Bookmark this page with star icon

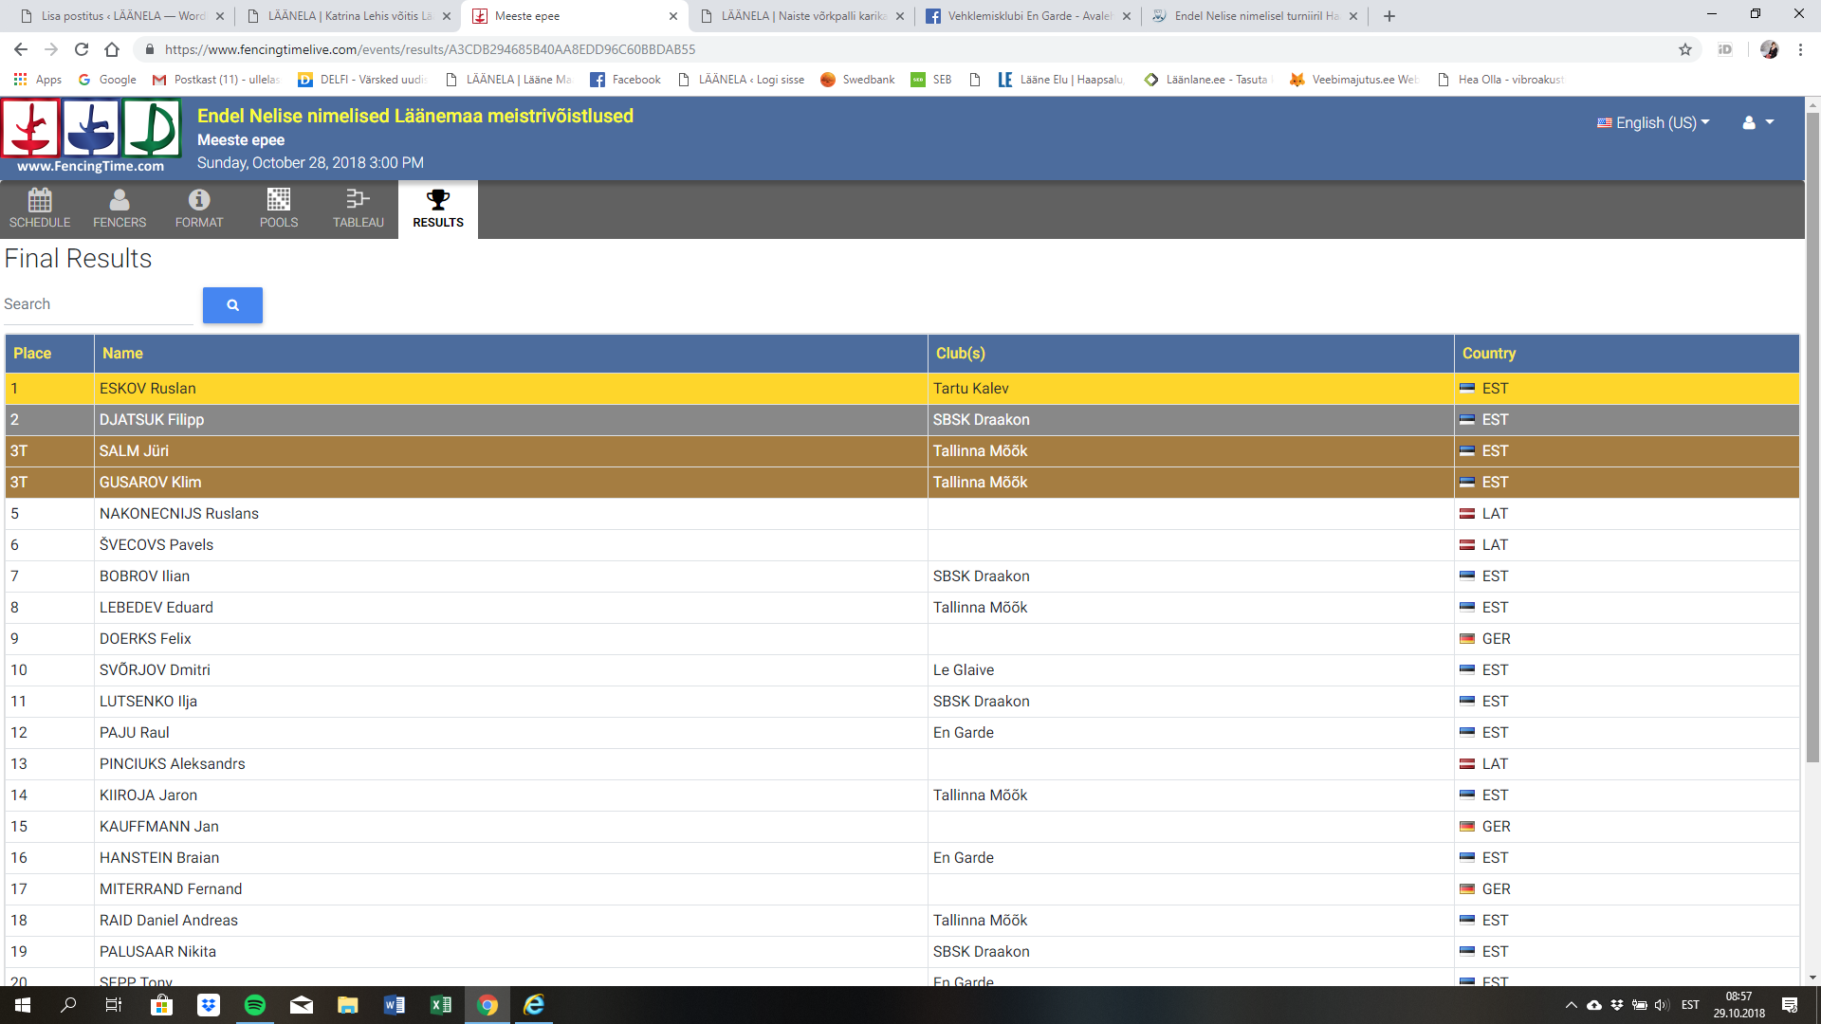pyautogui.click(x=1685, y=49)
